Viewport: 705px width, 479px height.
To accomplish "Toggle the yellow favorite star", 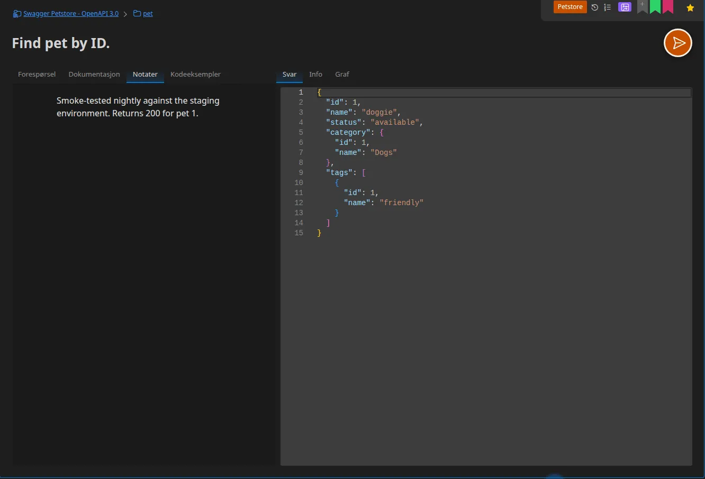I will (x=690, y=8).
